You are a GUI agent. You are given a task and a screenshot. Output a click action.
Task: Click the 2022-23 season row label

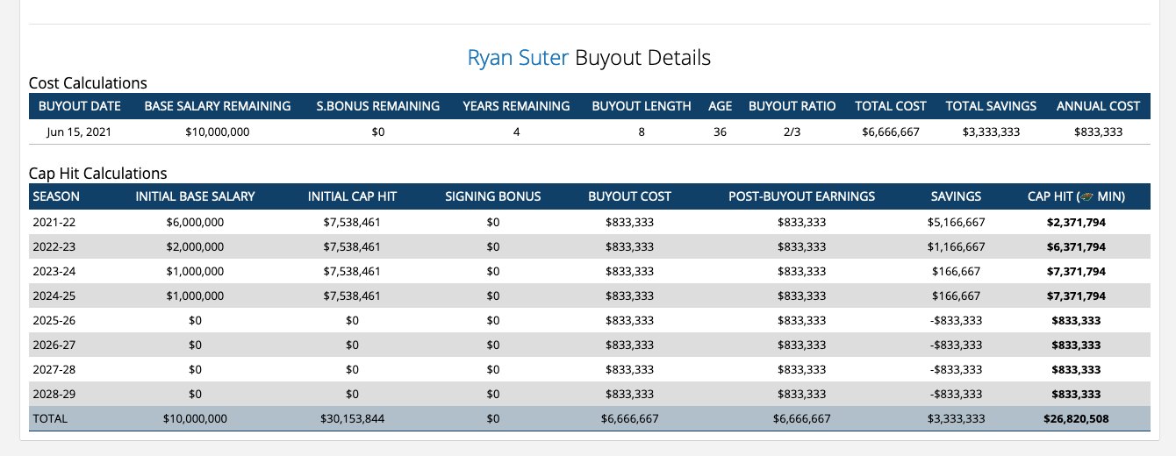(54, 246)
